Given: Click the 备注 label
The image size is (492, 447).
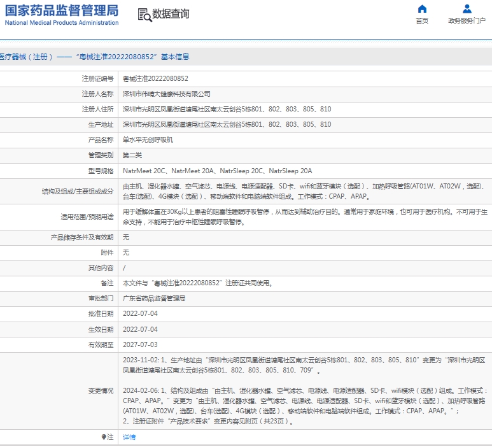Looking at the screenshot, I should pos(107,283).
